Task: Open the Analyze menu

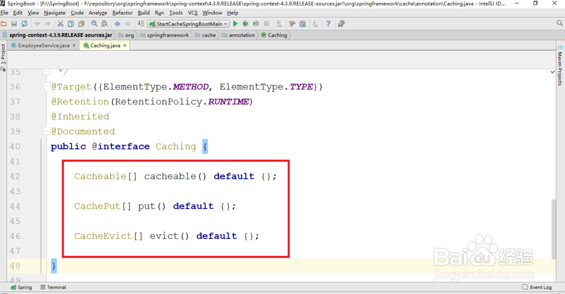Action: click(98, 12)
